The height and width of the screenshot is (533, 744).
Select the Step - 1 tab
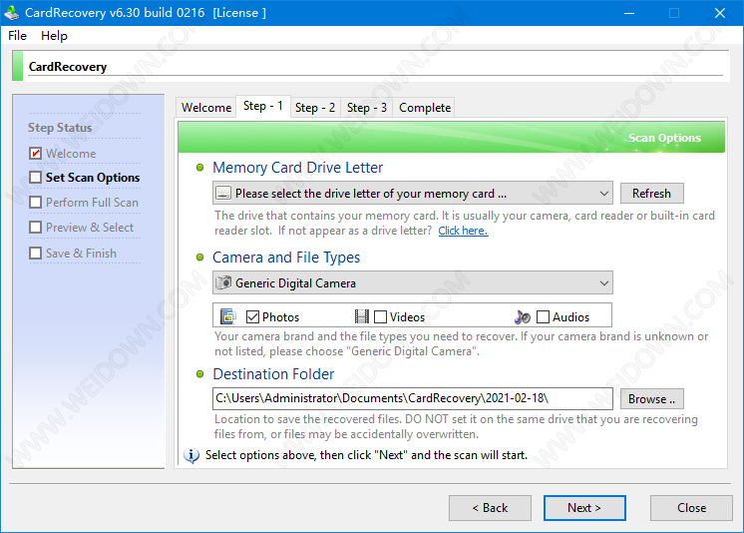click(x=263, y=106)
